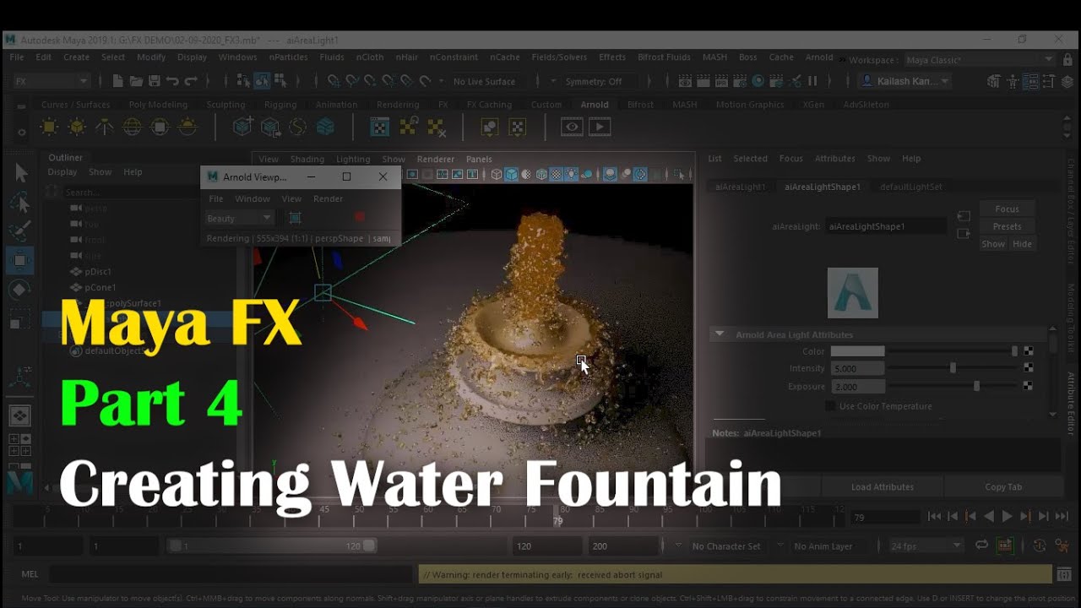Screen dimensions: 1081x608
Task: Click the Intensity value field 5.000
Action: click(857, 368)
